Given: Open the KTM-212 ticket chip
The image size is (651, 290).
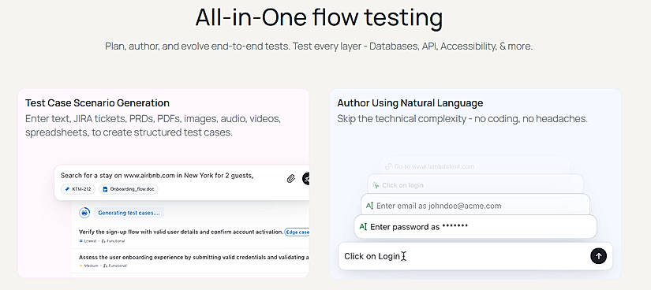Looking at the screenshot, I should (78, 189).
